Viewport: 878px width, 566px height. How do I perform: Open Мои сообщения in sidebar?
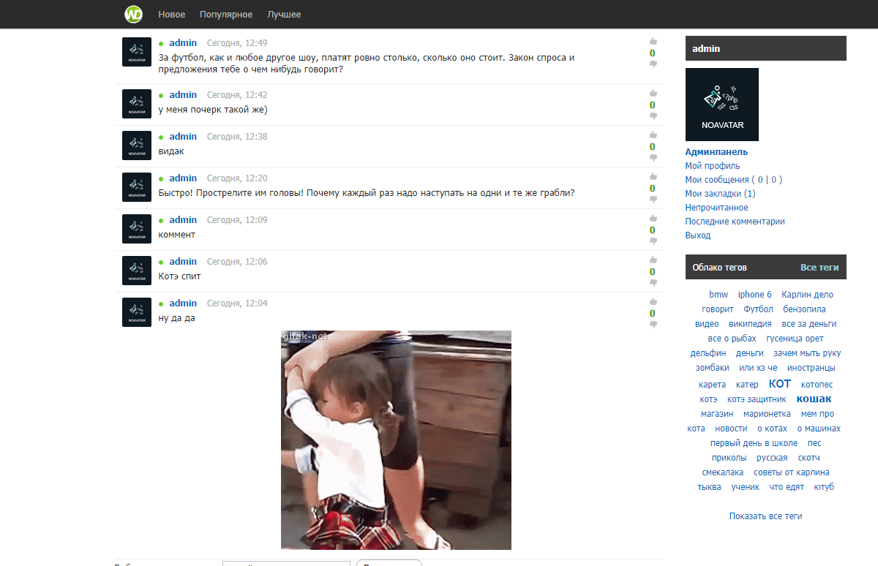[x=717, y=180]
